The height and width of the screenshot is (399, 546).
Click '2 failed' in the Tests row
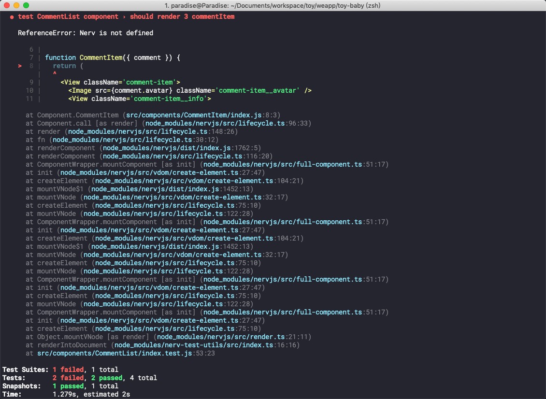tap(68, 378)
